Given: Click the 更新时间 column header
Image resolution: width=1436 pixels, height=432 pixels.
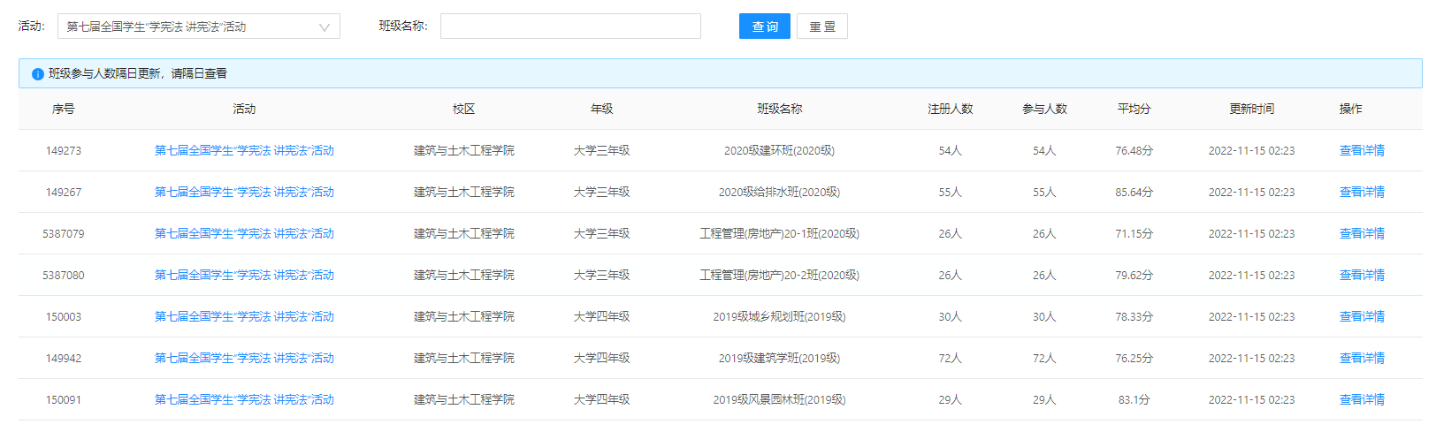Looking at the screenshot, I should [1252, 109].
